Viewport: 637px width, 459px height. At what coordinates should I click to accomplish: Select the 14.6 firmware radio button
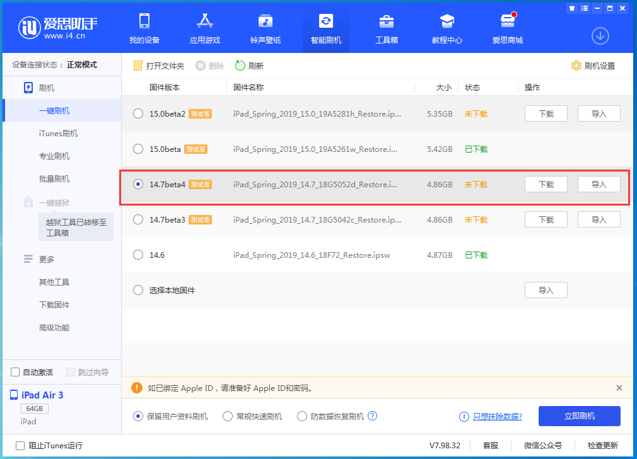pos(138,255)
